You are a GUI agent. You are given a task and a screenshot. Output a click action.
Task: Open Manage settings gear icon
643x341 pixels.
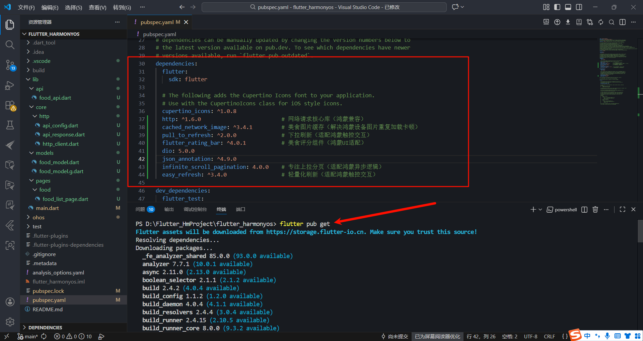(10, 322)
